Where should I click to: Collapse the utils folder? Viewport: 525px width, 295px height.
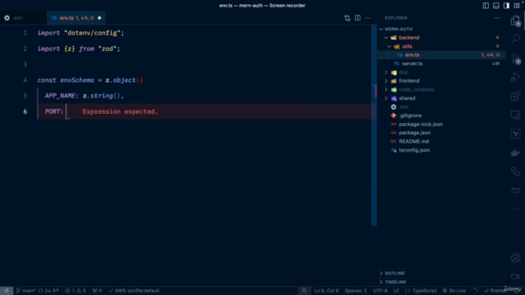pyautogui.click(x=389, y=47)
